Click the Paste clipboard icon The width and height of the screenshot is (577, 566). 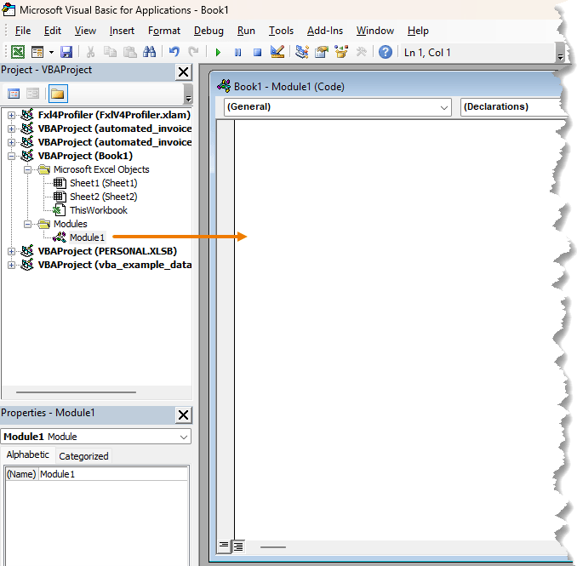click(x=129, y=52)
